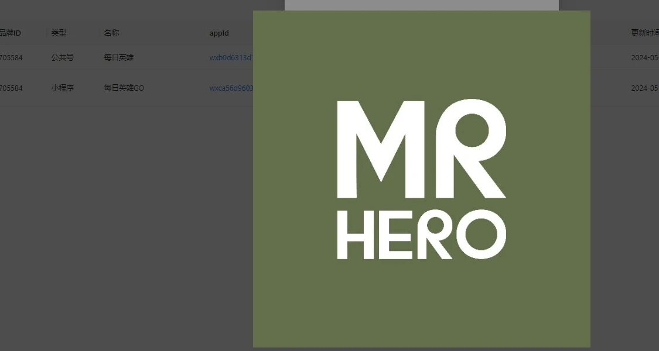Screen dimensions: 659x351
Task: Click the enlarged MR HERO logo preview
Action: coord(422,179)
